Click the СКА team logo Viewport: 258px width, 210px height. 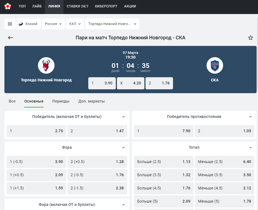coord(215,65)
